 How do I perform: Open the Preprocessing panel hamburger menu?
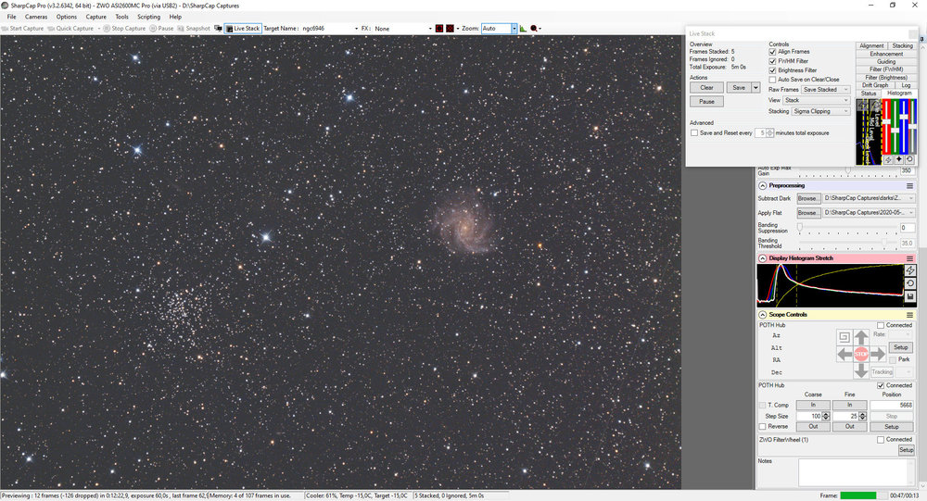tap(910, 185)
